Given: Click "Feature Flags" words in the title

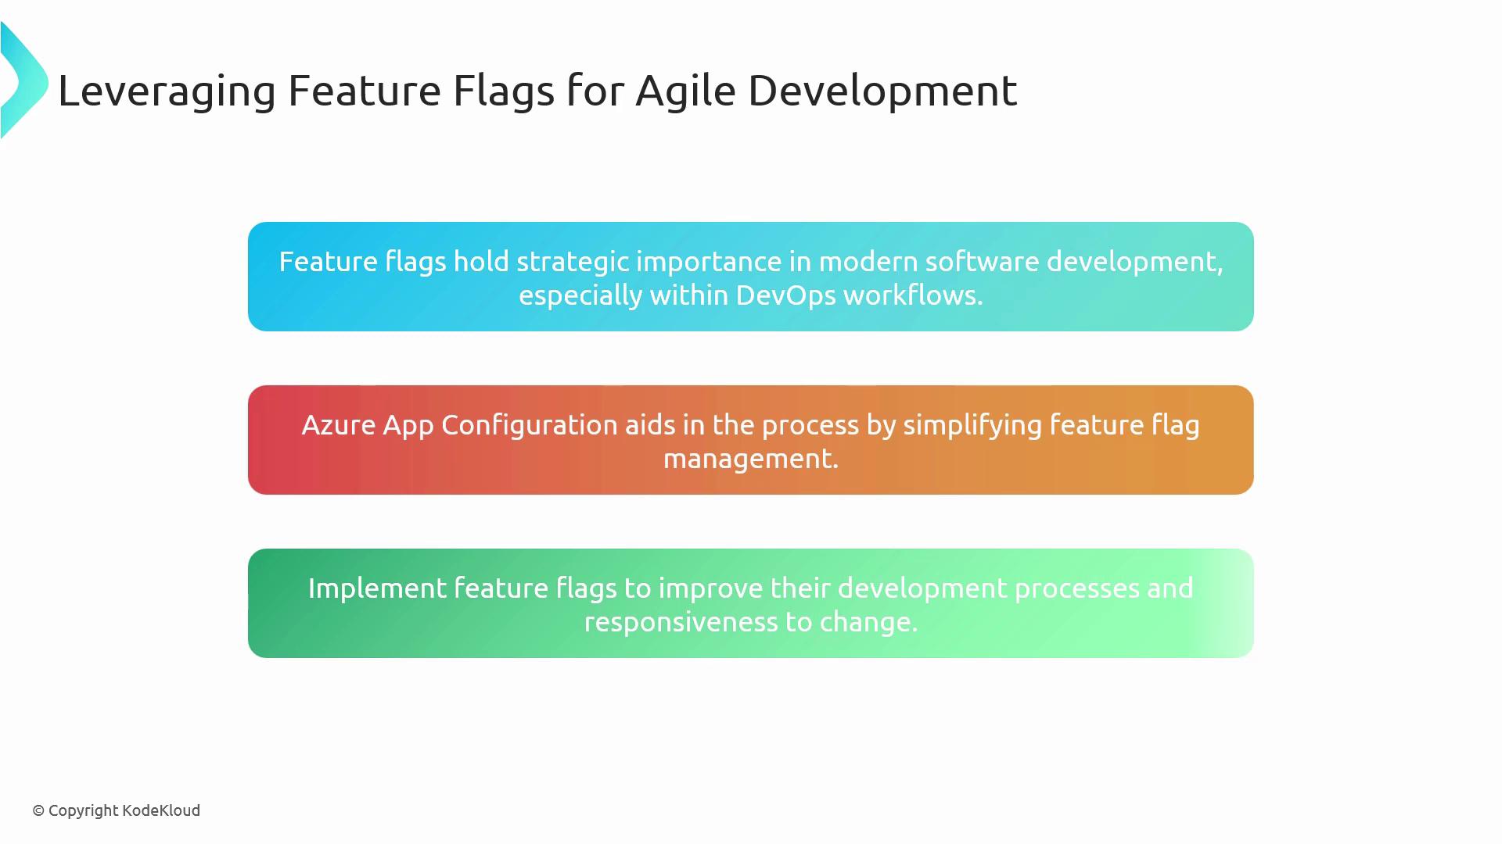Looking at the screenshot, I should 421,90.
